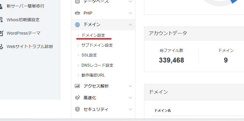Expand the アクセス解析 section chevron

[130, 86]
